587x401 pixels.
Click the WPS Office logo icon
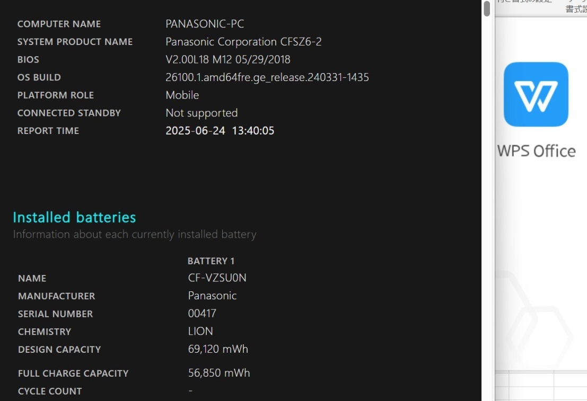point(536,94)
